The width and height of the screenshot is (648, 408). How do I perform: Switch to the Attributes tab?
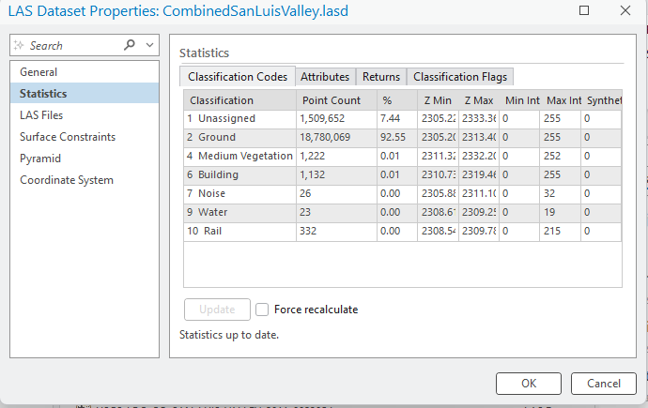tap(325, 77)
